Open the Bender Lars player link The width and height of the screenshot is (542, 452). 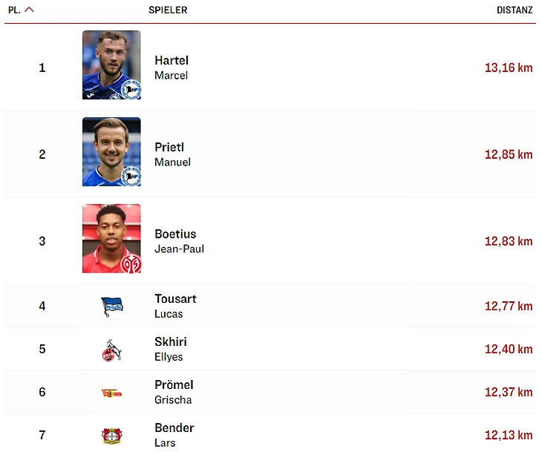pyautogui.click(x=174, y=435)
